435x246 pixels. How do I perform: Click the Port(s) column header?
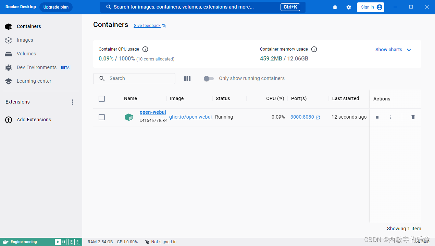click(x=299, y=98)
